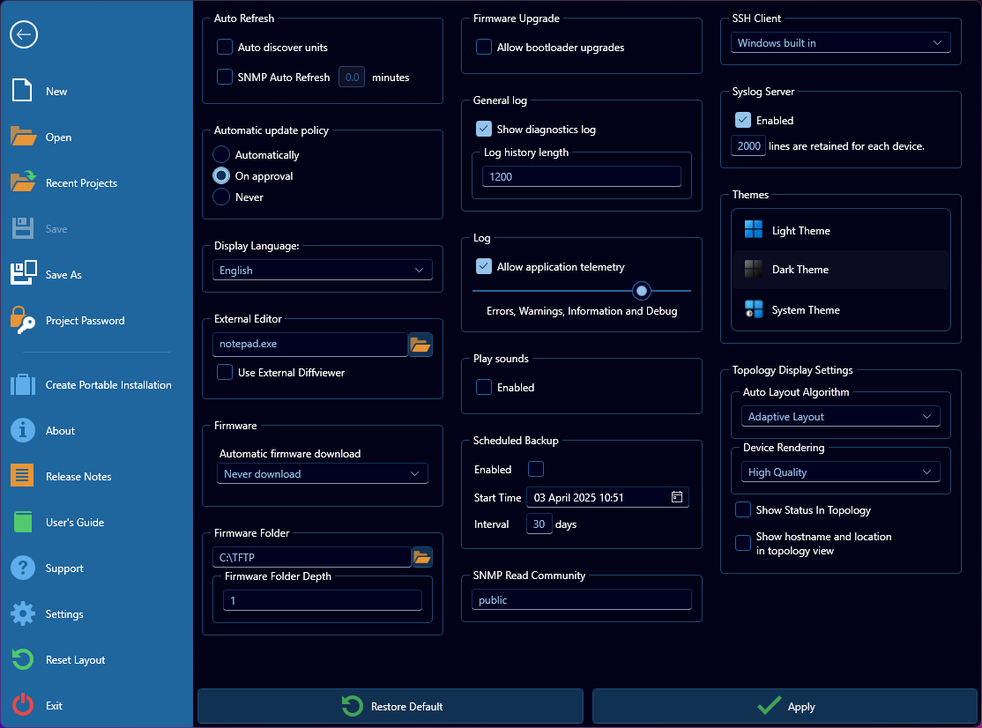Open the Display Language dropdown
Viewport: 982px width, 728px height.
pos(322,270)
